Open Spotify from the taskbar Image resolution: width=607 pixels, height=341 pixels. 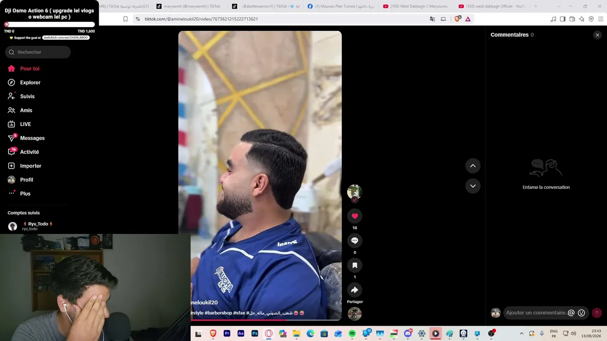pyautogui.click(x=352, y=333)
